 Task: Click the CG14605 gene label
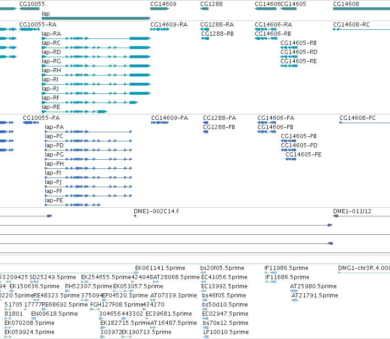point(293,4)
